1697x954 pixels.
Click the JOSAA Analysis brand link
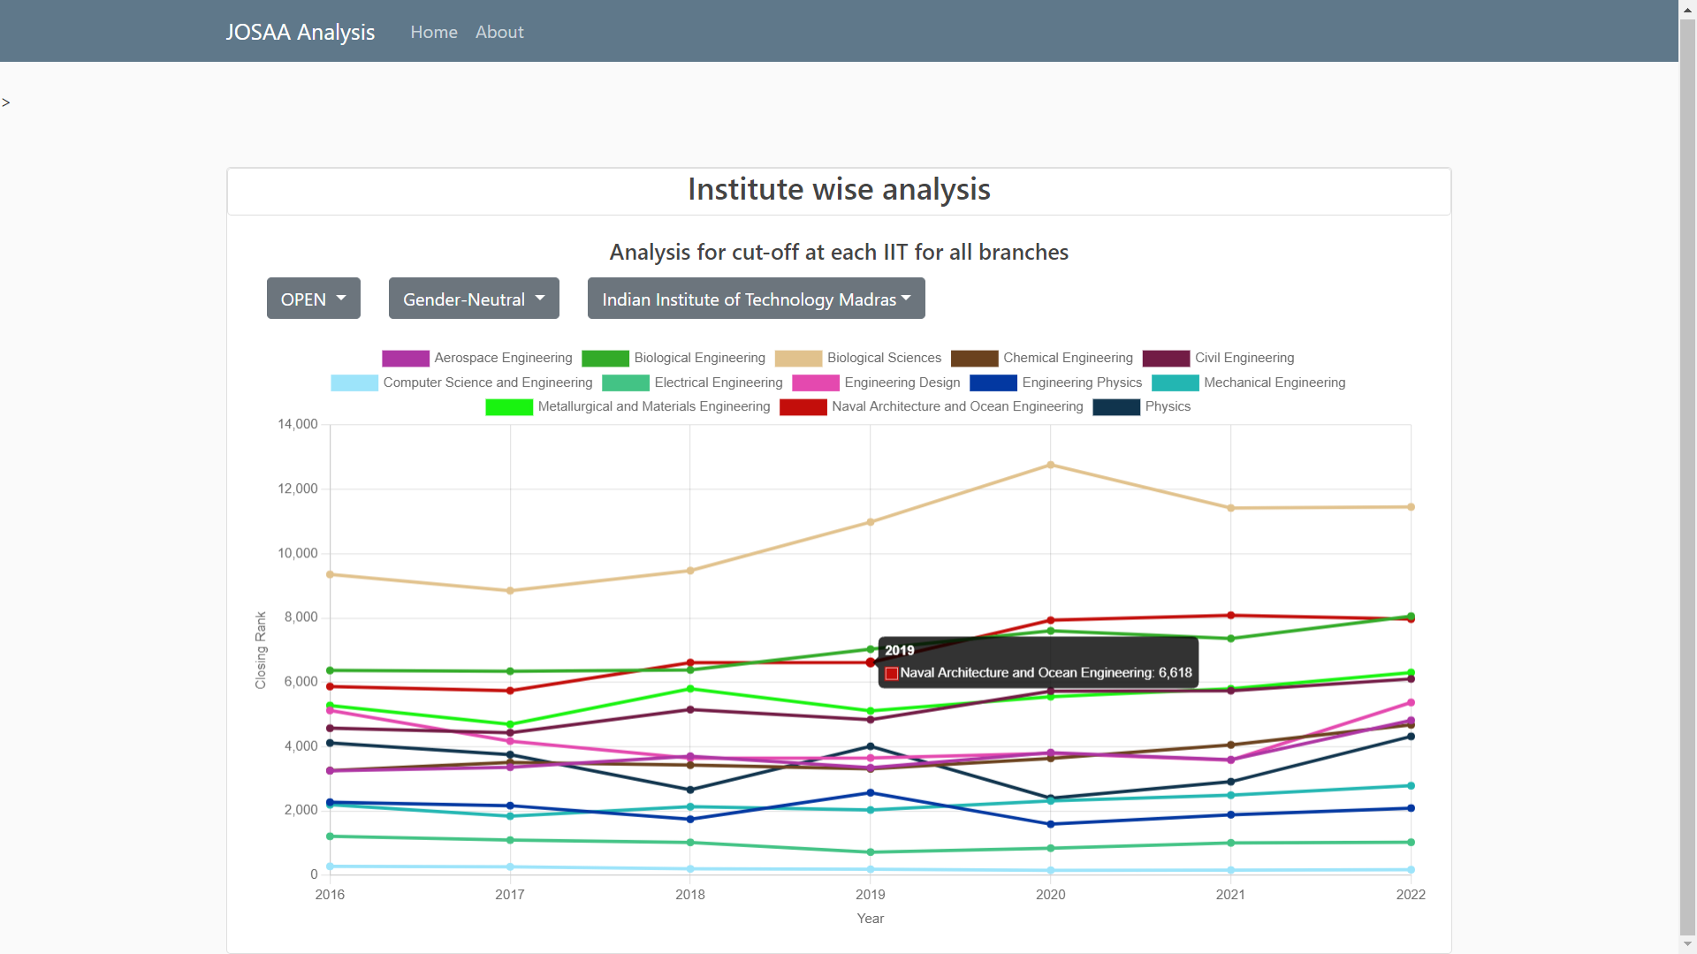tap(300, 32)
